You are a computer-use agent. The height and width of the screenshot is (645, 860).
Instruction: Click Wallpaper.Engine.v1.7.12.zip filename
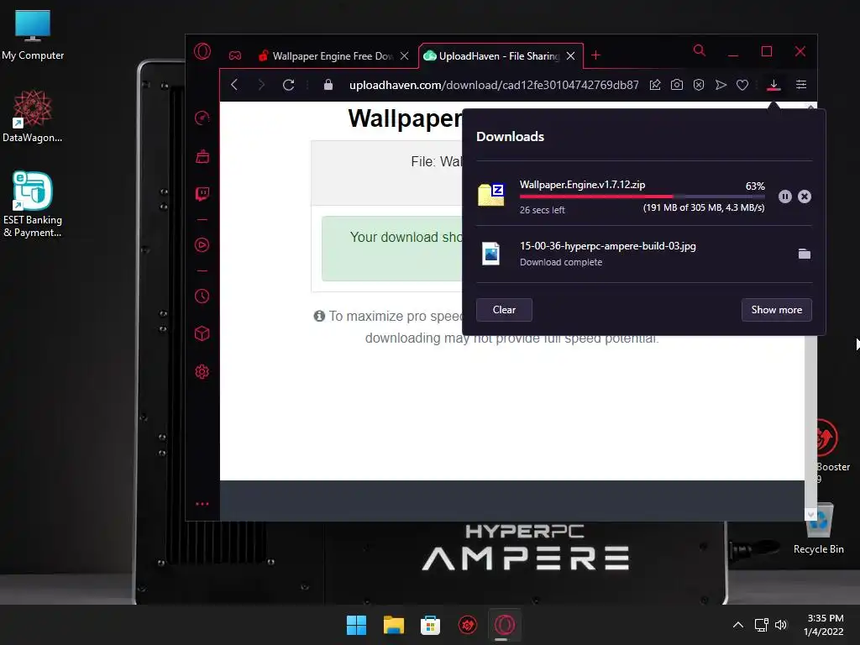[583, 185]
